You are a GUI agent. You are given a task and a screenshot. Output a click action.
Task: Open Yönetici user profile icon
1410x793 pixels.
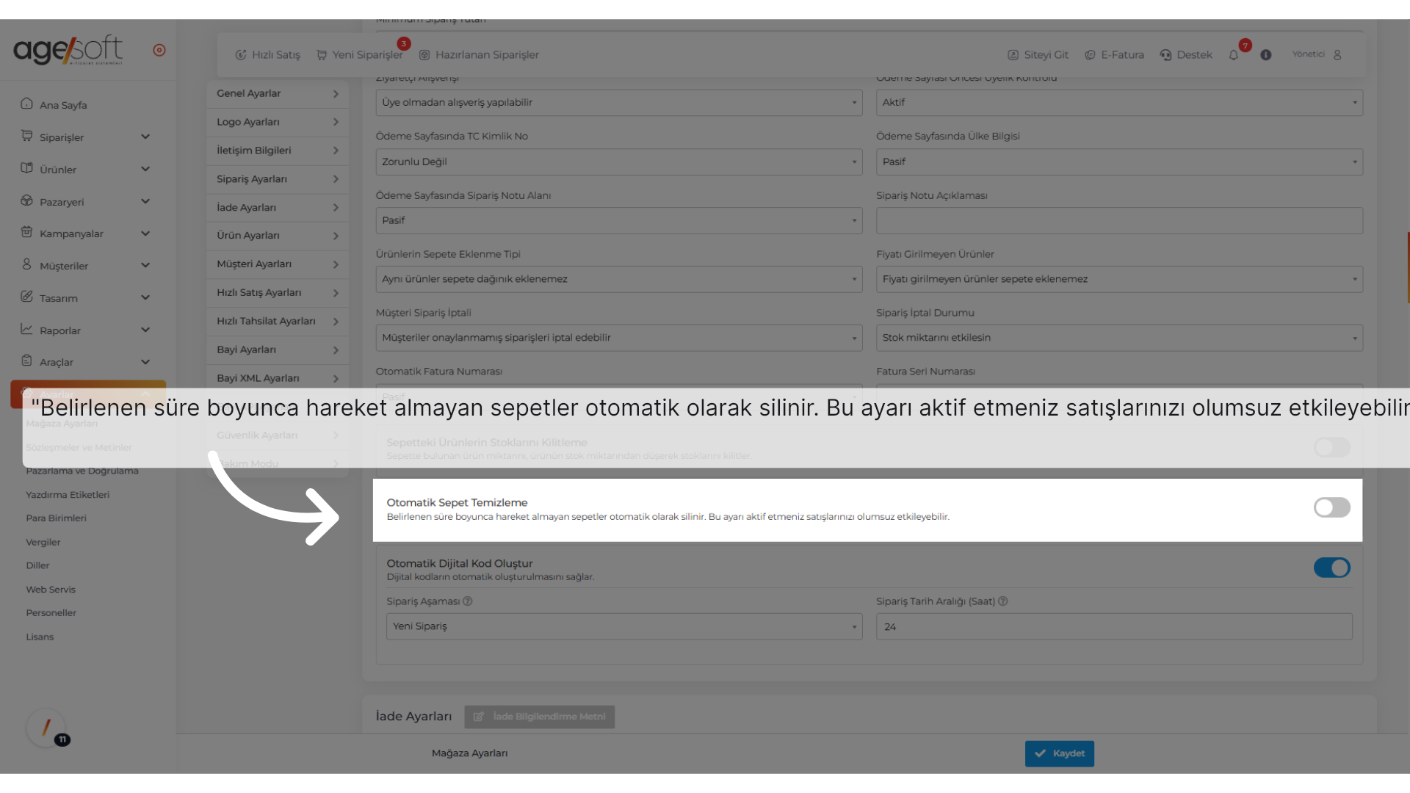click(x=1337, y=55)
